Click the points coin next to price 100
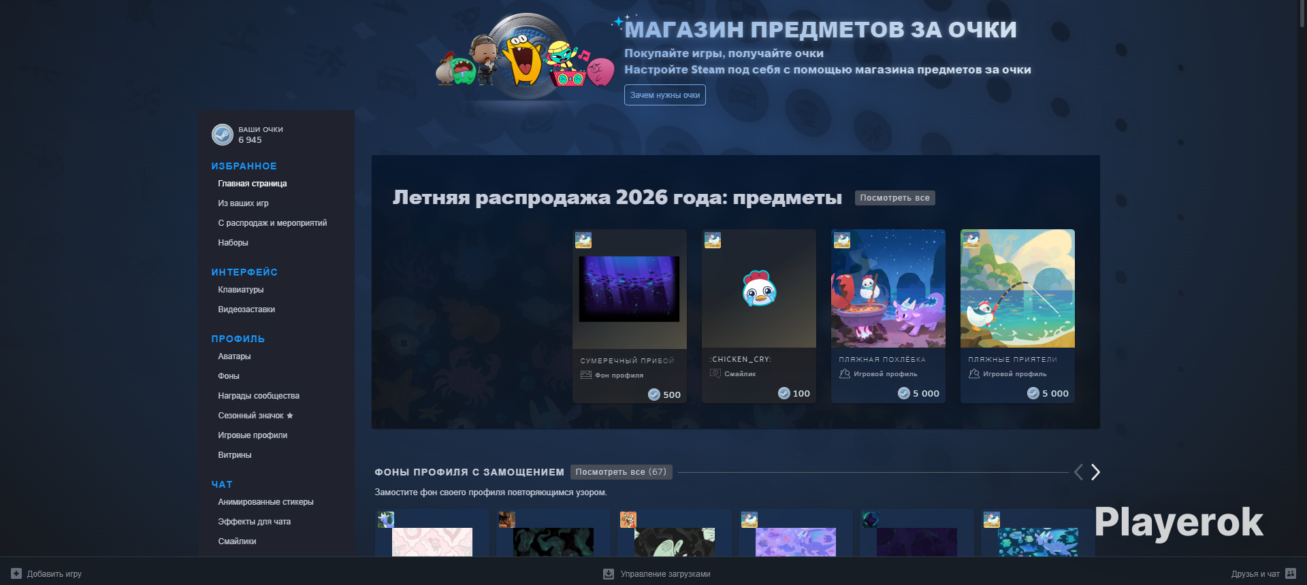Screen dimensions: 1307x585 [784, 393]
